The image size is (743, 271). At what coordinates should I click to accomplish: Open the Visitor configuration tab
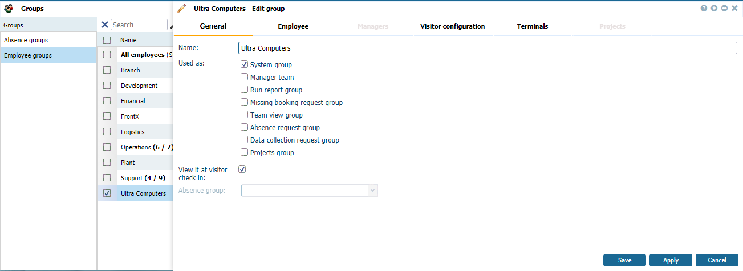pos(452,26)
